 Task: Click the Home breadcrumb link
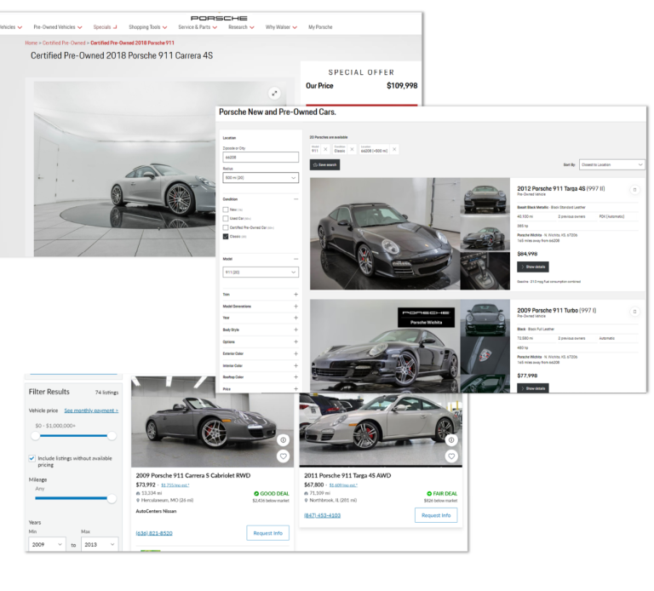point(32,43)
